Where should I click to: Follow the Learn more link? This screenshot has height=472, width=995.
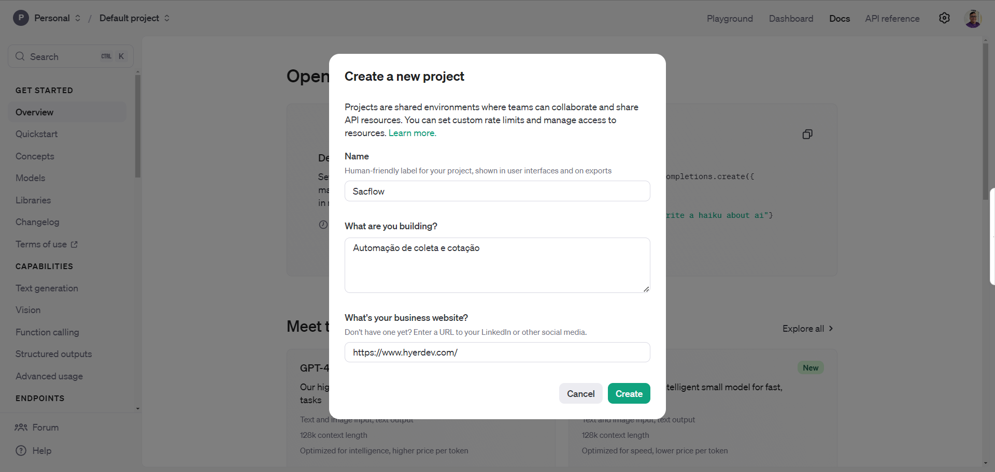click(412, 133)
